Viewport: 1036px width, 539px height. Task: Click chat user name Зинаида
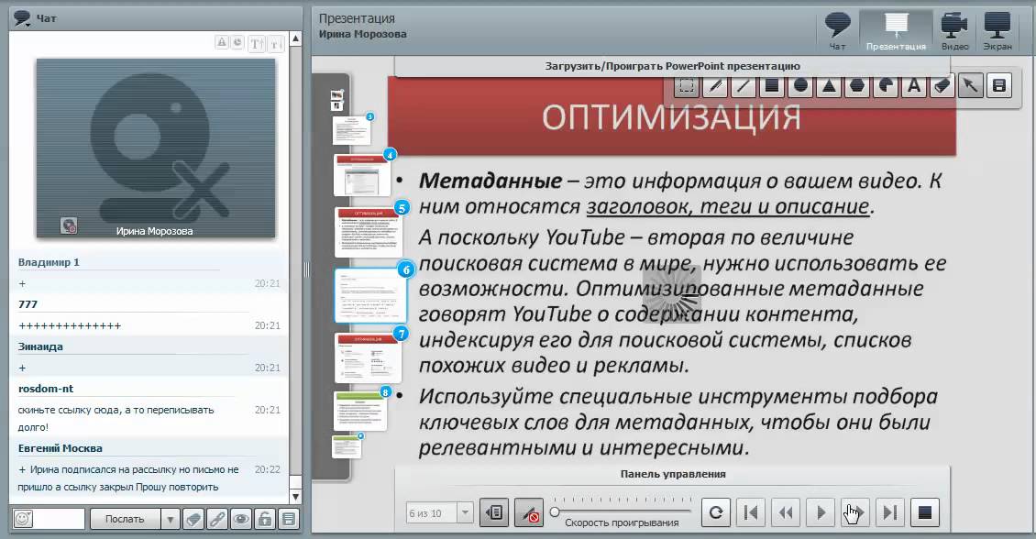pos(40,346)
